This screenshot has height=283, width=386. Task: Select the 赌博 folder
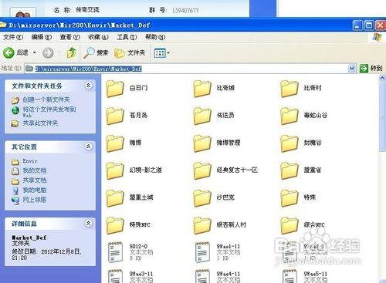pyautogui.click(x=124, y=143)
